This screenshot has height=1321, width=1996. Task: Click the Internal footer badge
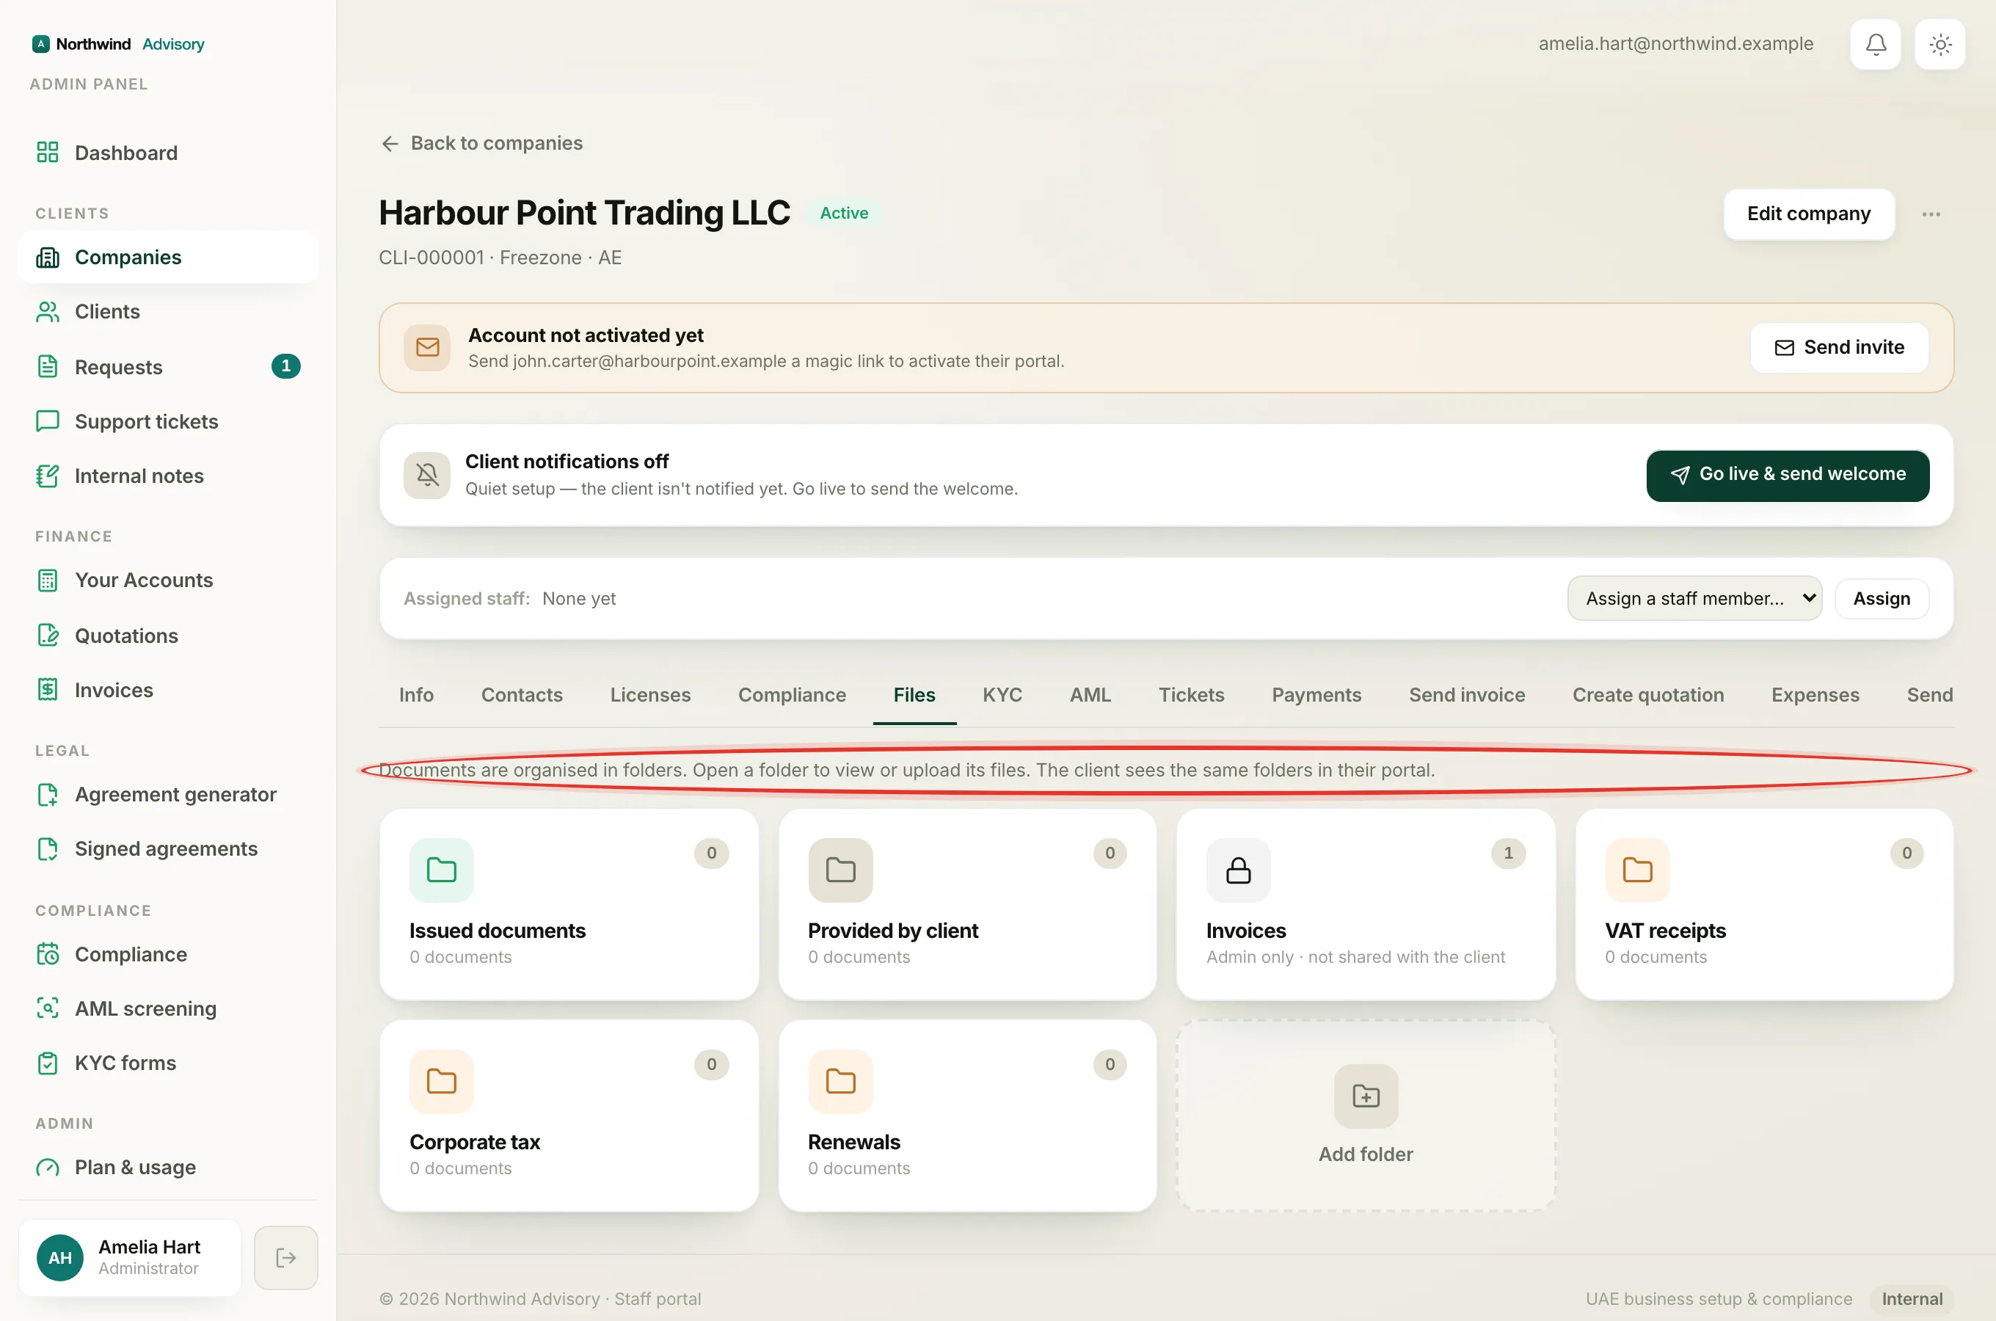[x=1911, y=1298]
